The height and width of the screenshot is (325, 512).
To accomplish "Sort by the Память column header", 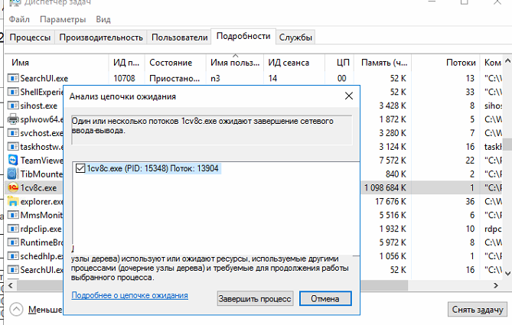I will click(x=383, y=63).
